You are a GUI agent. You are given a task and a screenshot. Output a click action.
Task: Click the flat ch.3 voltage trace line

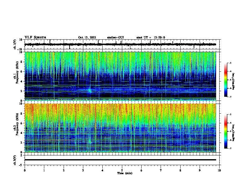click(120, 160)
